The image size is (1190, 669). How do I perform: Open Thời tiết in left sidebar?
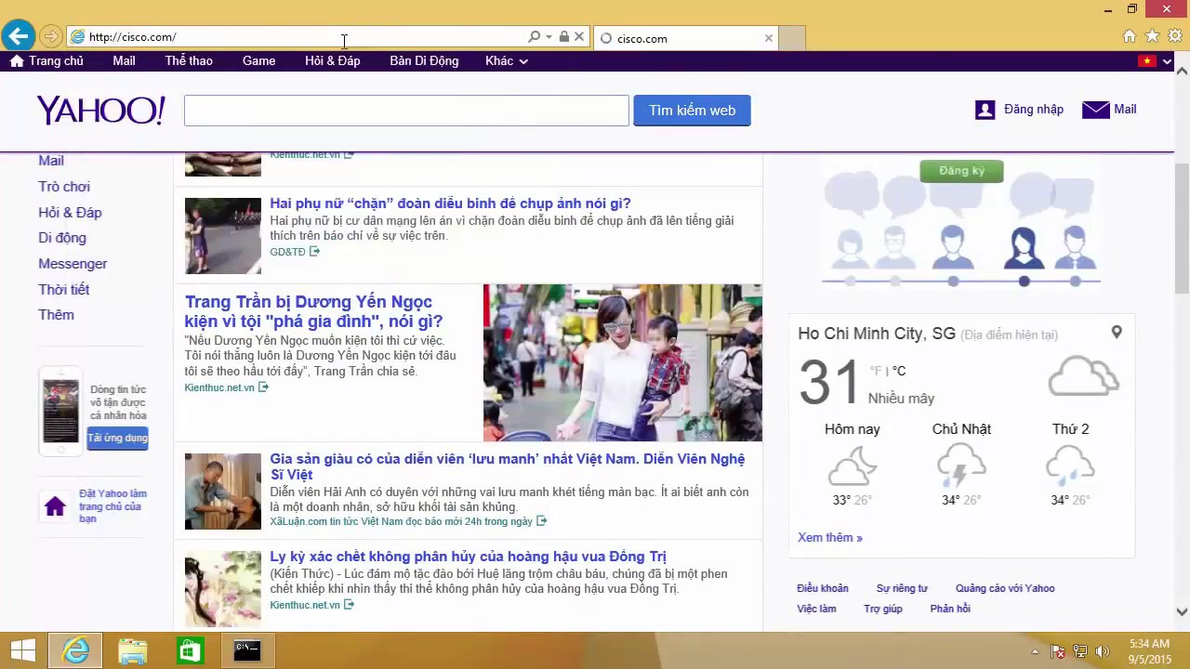pyautogui.click(x=63, y=290)
